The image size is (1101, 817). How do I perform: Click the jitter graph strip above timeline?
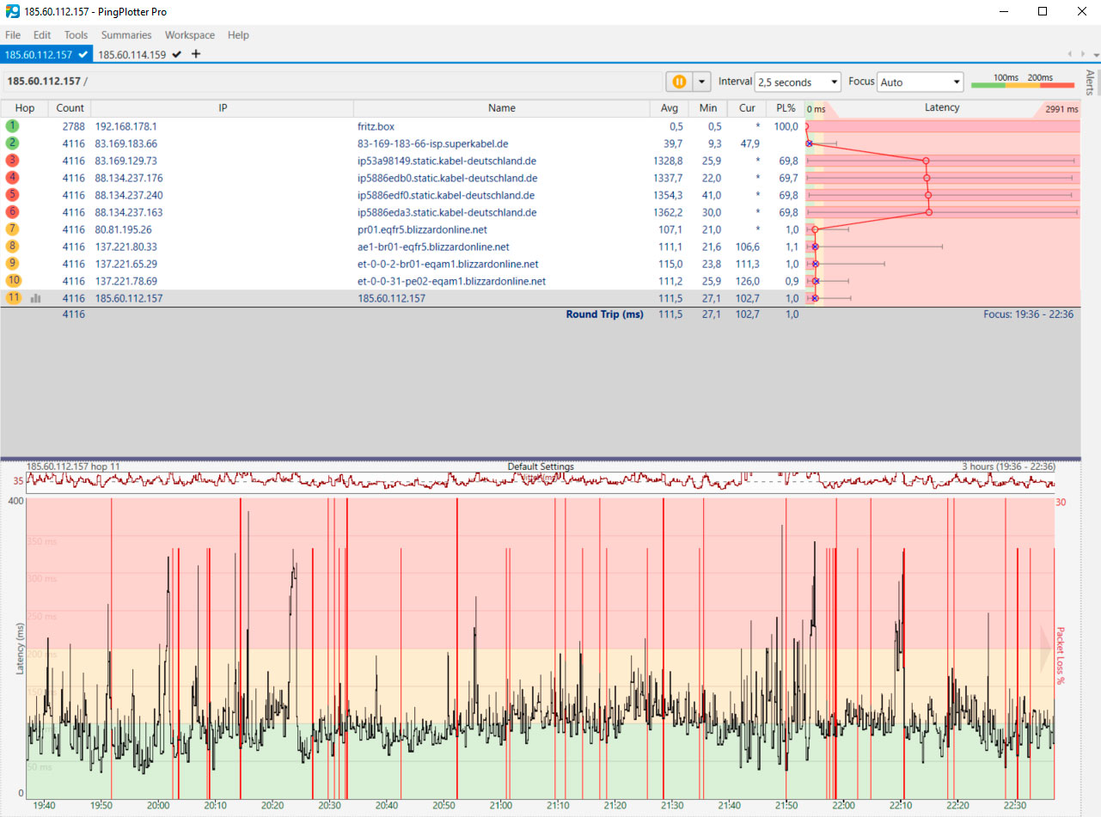540,482
